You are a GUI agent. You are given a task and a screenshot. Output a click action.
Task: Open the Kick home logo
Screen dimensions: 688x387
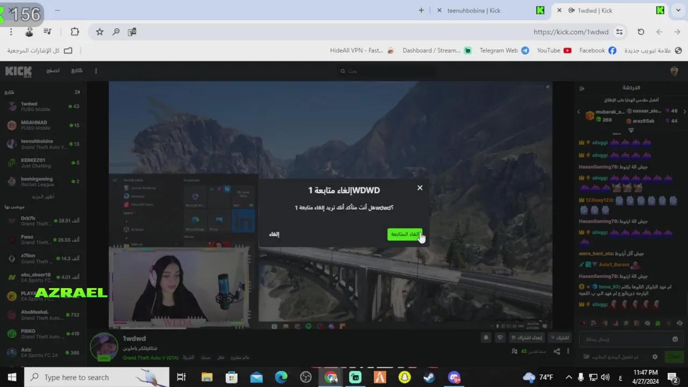18,71
